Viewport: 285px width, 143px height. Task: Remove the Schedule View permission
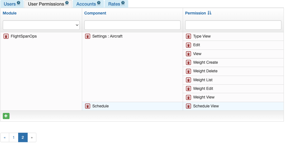tap(189, 106)
